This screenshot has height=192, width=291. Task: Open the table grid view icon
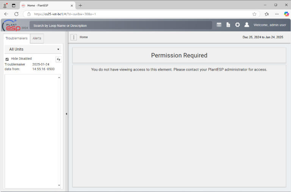(219, 25)
